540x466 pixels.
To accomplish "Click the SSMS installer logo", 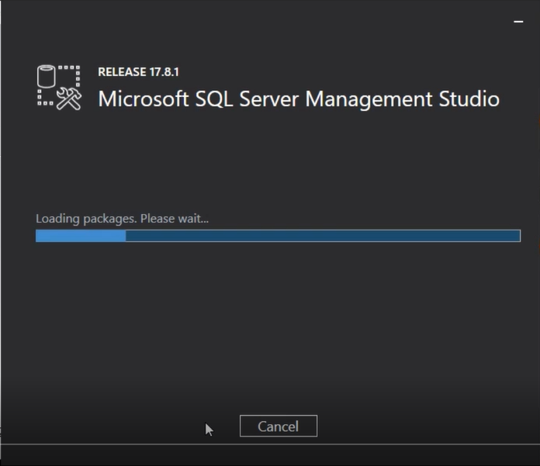I will (x=59, y=88).
